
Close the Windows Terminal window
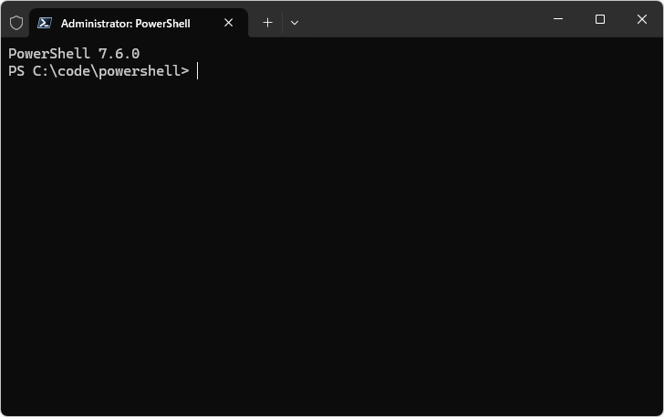(x=642, y=19)
